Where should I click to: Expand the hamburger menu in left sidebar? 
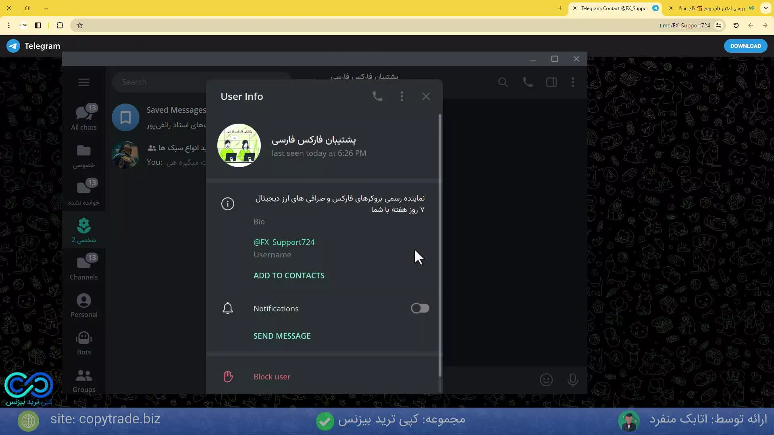[84, 82]
